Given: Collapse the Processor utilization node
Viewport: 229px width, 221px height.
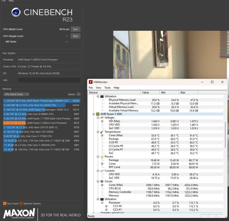Looking at the screenshot, I should [x=102, y=203].
